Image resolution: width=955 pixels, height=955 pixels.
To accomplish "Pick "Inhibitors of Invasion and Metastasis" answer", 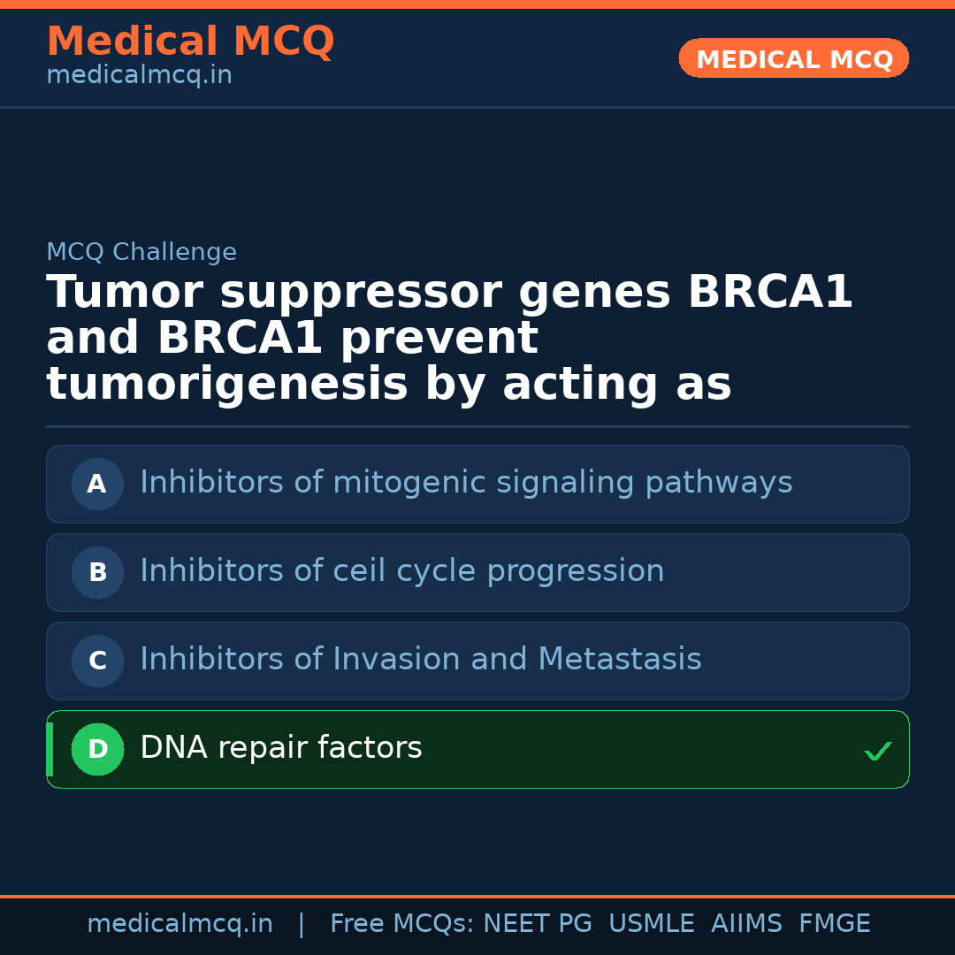I will coord(420,660).
